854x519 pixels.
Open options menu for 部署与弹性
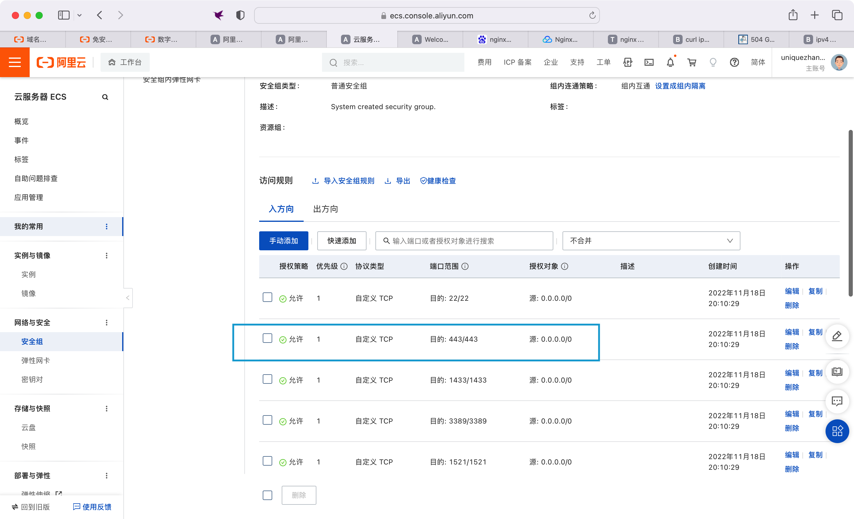[x=106, y=475]
